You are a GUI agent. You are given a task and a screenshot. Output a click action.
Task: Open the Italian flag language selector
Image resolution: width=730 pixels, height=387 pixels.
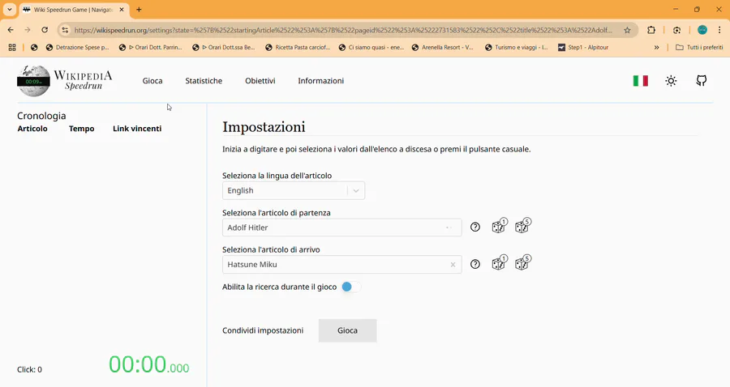[641, 81]
